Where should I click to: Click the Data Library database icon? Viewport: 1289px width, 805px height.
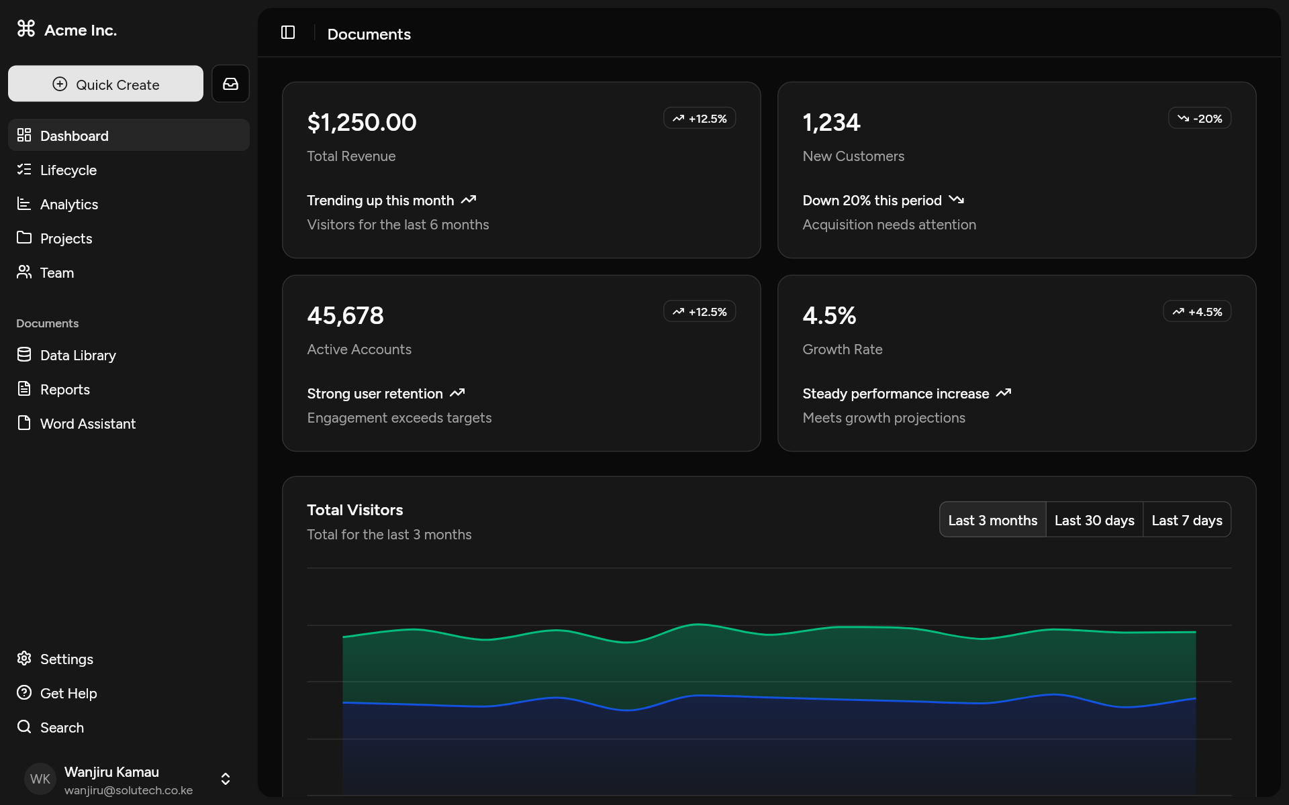click(x=24, y=354)
